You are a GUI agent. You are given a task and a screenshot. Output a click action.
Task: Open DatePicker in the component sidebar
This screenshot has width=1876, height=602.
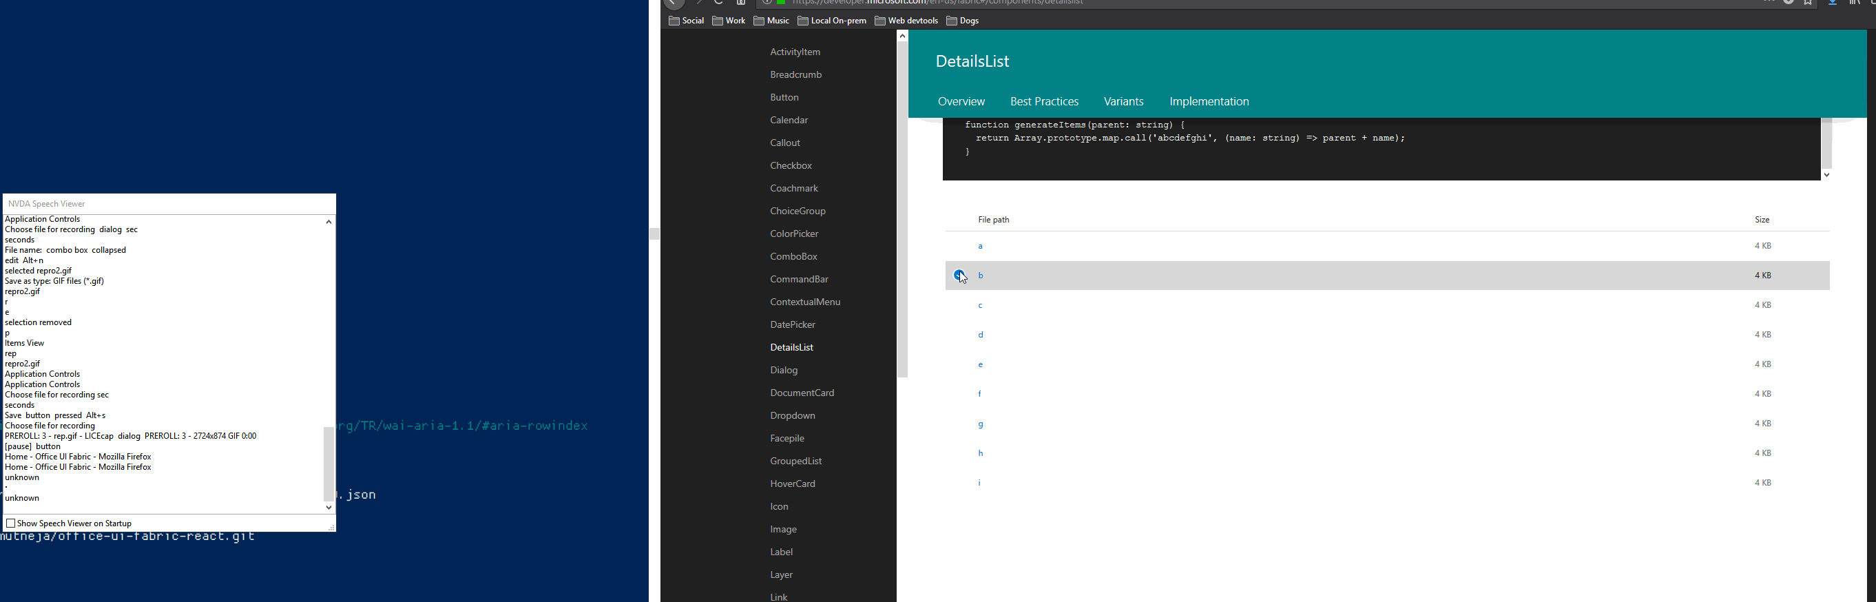(x=793, y=324)
